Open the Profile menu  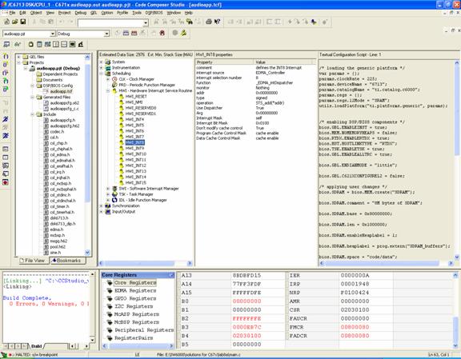(x=122, y=13)
